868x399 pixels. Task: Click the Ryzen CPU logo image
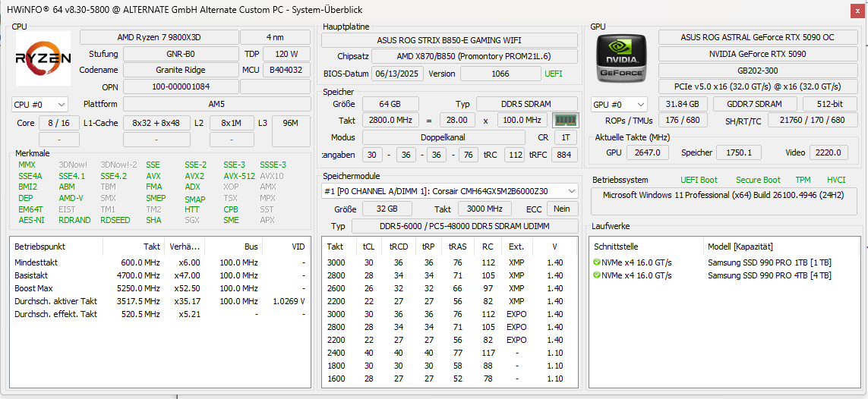click(43, 58)
